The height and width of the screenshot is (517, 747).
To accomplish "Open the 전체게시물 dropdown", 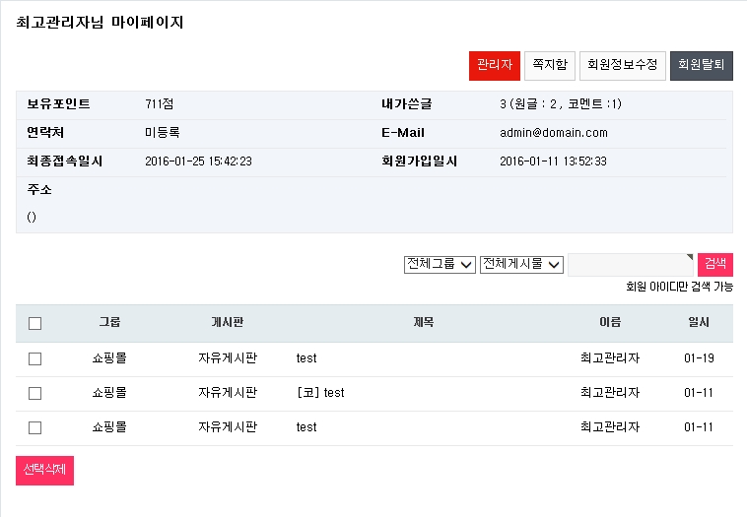I will tap(521, 264).
